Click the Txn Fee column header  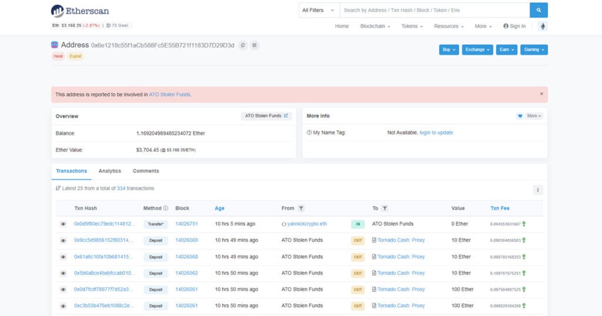tap(500, 209)
